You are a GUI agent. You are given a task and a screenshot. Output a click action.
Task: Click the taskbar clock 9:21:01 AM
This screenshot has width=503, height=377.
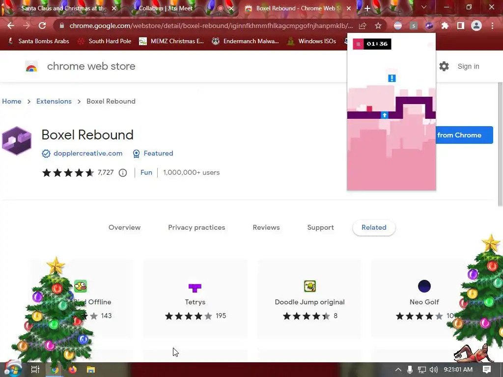(x=458, y=370)
